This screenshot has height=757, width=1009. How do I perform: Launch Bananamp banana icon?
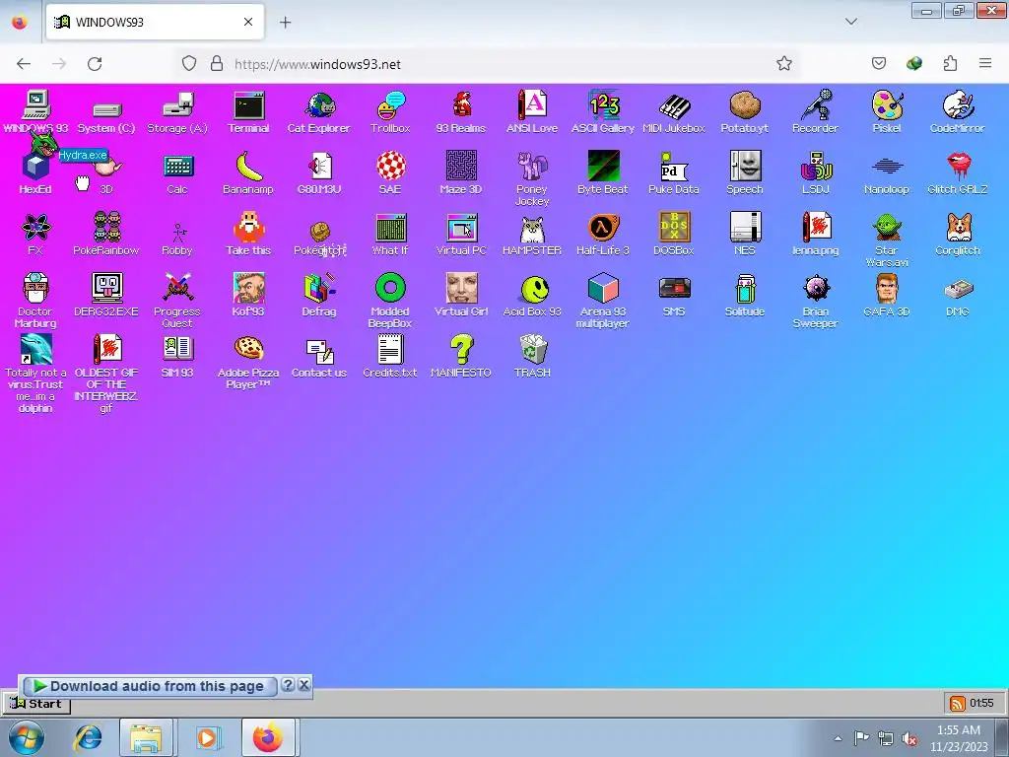point(248,167)
